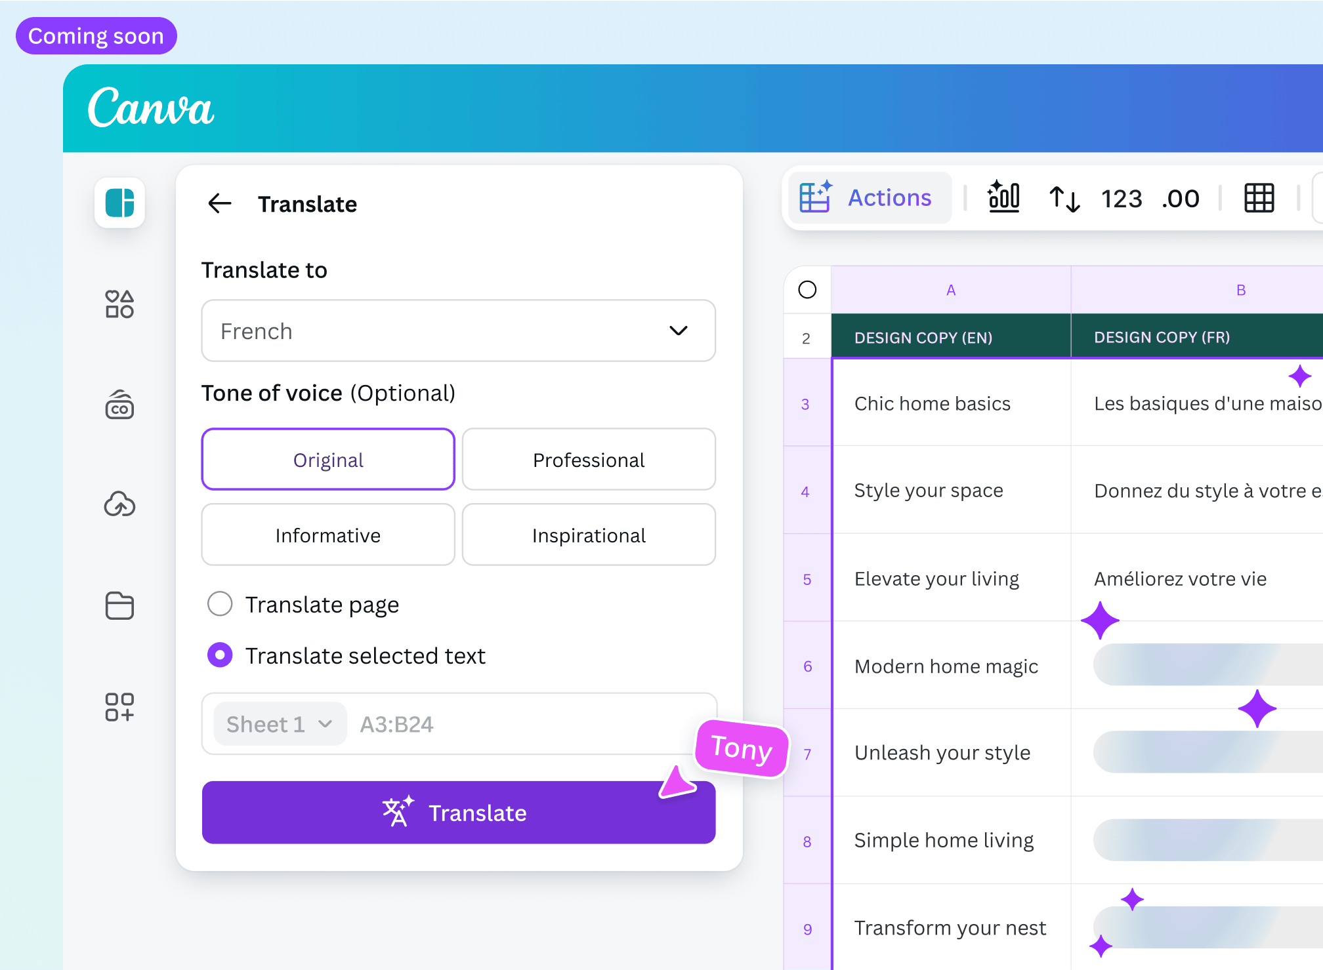Expand the French language dropdown
The height and width of the screenshot is (970, 1323).
458,331
